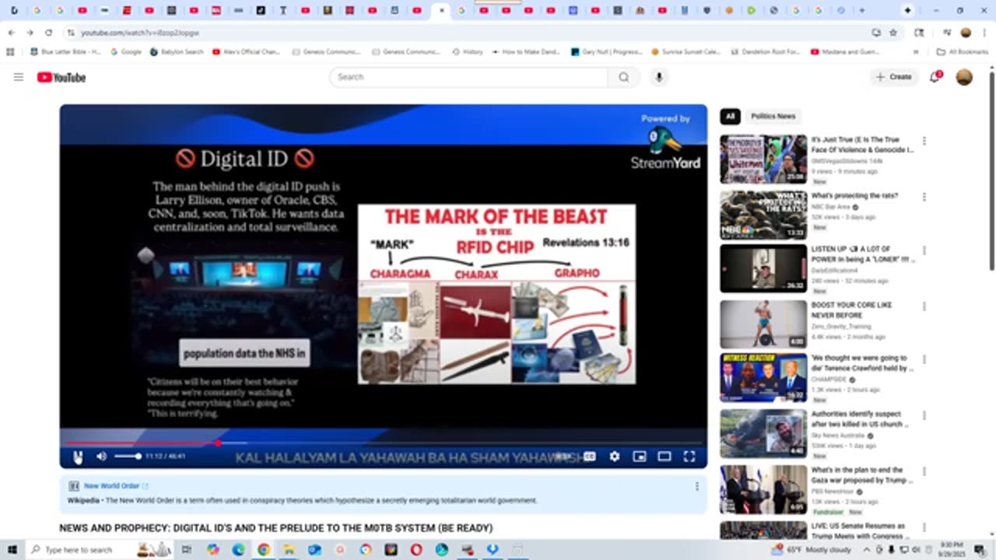Open the YouTube account avatar menu
This screenshot has width=996, height=560.
tap(964, 77)
